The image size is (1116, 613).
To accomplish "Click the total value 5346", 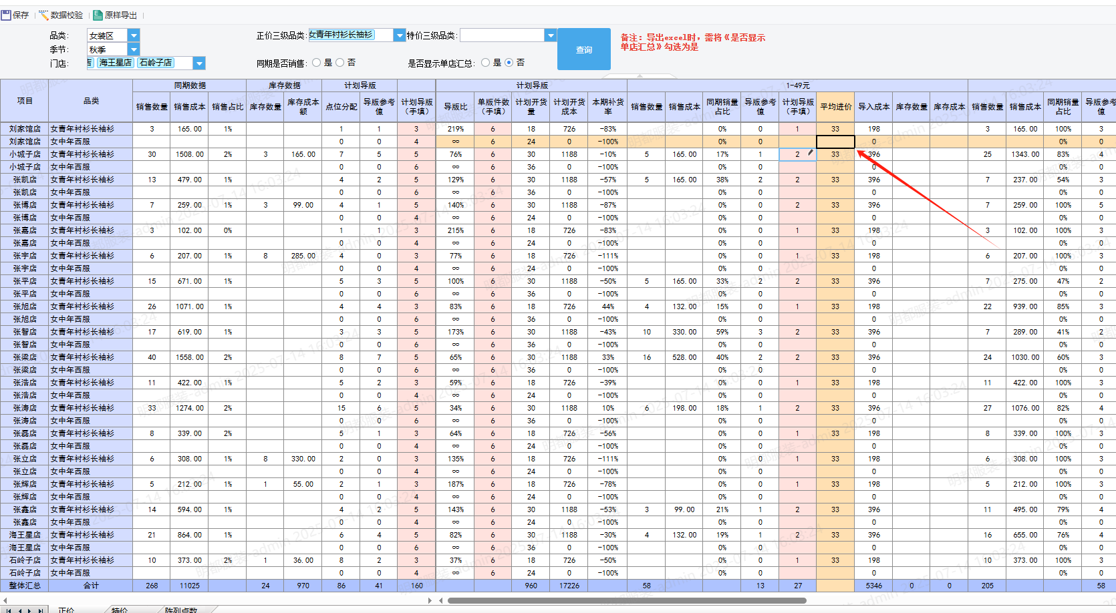I will coord(873,586).
